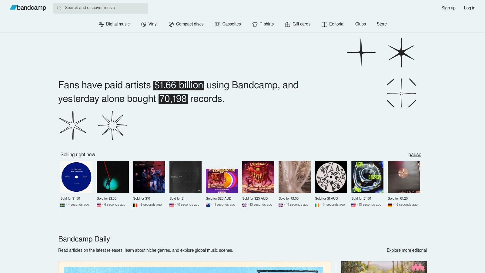Viewport: 485px width, 273px height.
Task: Click the Log in link
Action: pyautogui.click(x=470, y=8)
